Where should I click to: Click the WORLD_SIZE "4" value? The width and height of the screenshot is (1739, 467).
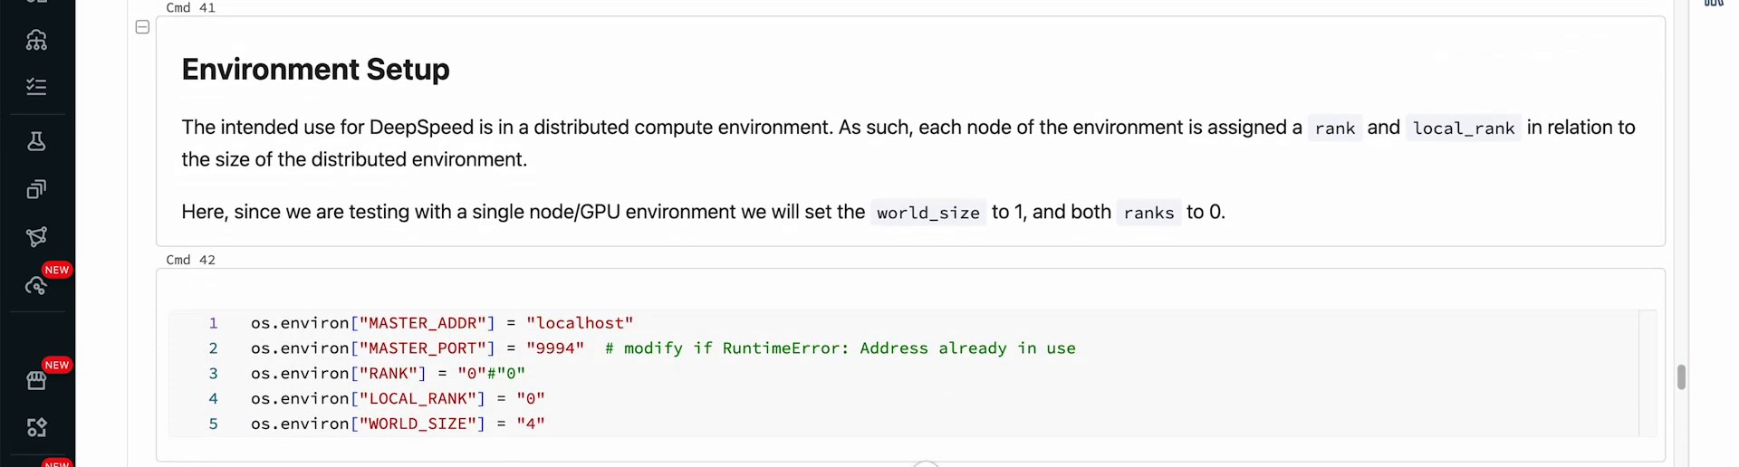coord(531,424)
